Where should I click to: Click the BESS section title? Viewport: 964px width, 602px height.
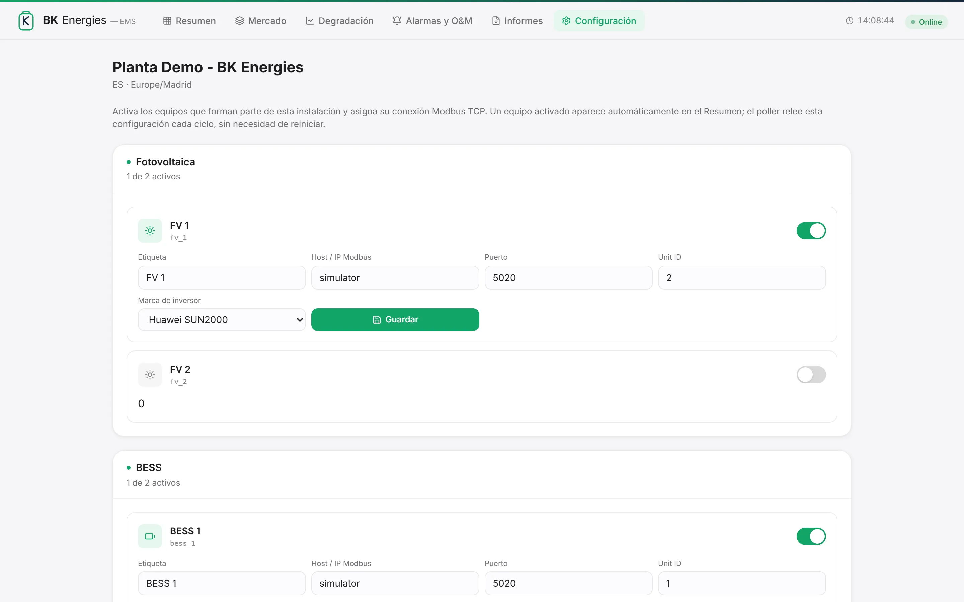pyautogui.click(x=149, y=468)
